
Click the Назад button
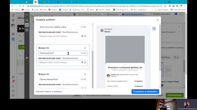(160, 95)
